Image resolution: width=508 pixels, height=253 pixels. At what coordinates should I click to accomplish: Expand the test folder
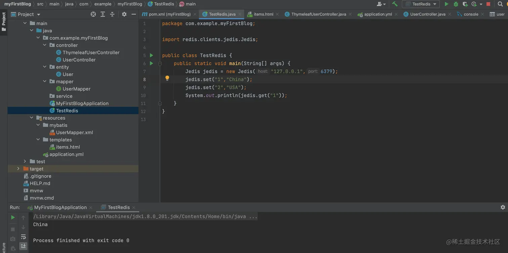click(25, 162)
